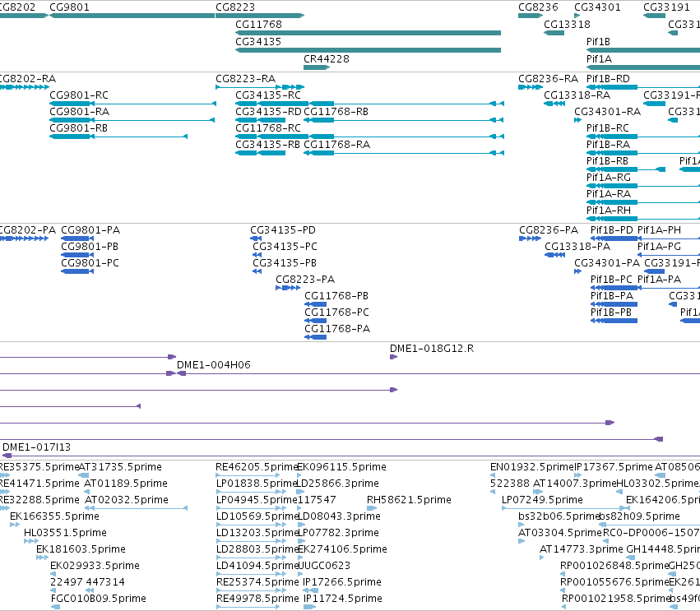Viewport: 700px width, 611px height.
Task: Click the LP07249.5prime EST label
Action: tap(542, 500)
